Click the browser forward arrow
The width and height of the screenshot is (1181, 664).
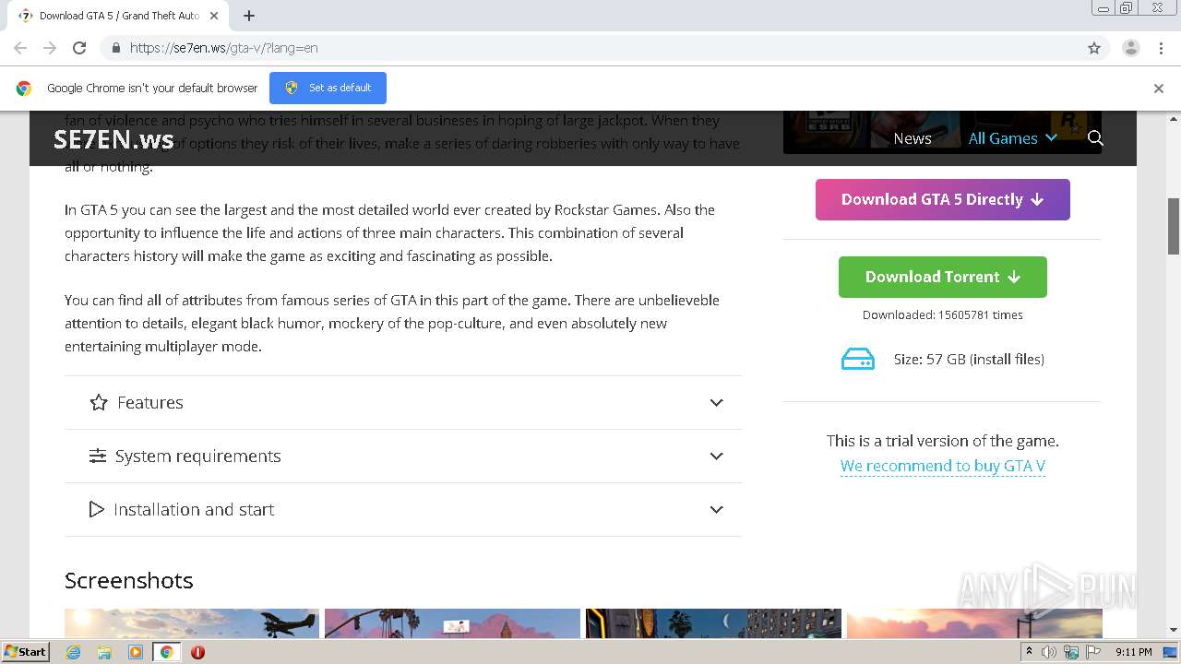[50, 48]
